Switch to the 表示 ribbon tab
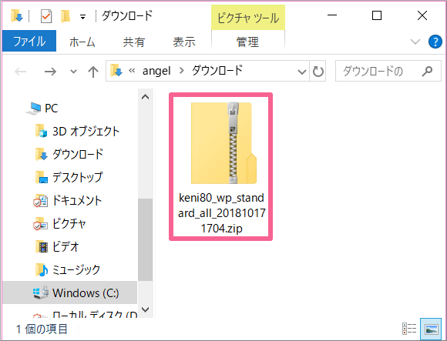This screenshot has height=341, width=447. pos(184,42)
